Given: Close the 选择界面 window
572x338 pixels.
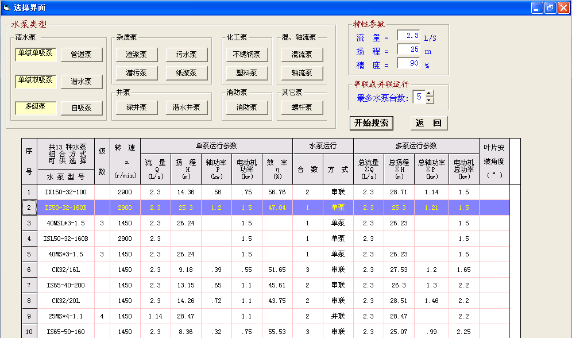Looking at the screenshot, I should point(563,7).
